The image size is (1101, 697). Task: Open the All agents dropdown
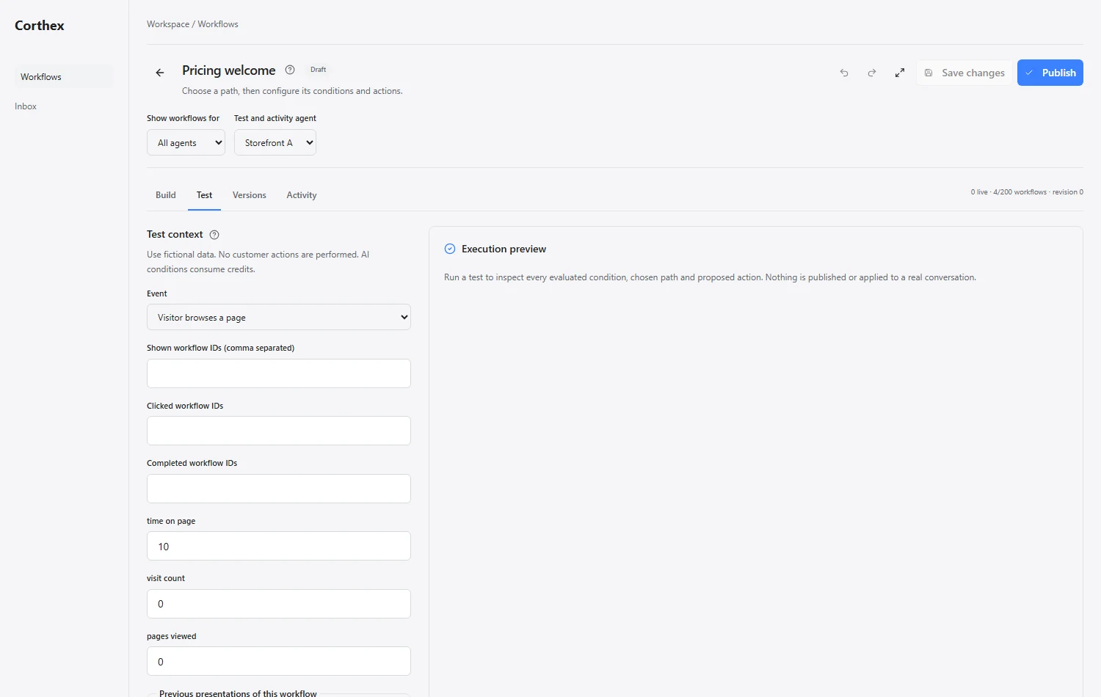pos(186,143)
